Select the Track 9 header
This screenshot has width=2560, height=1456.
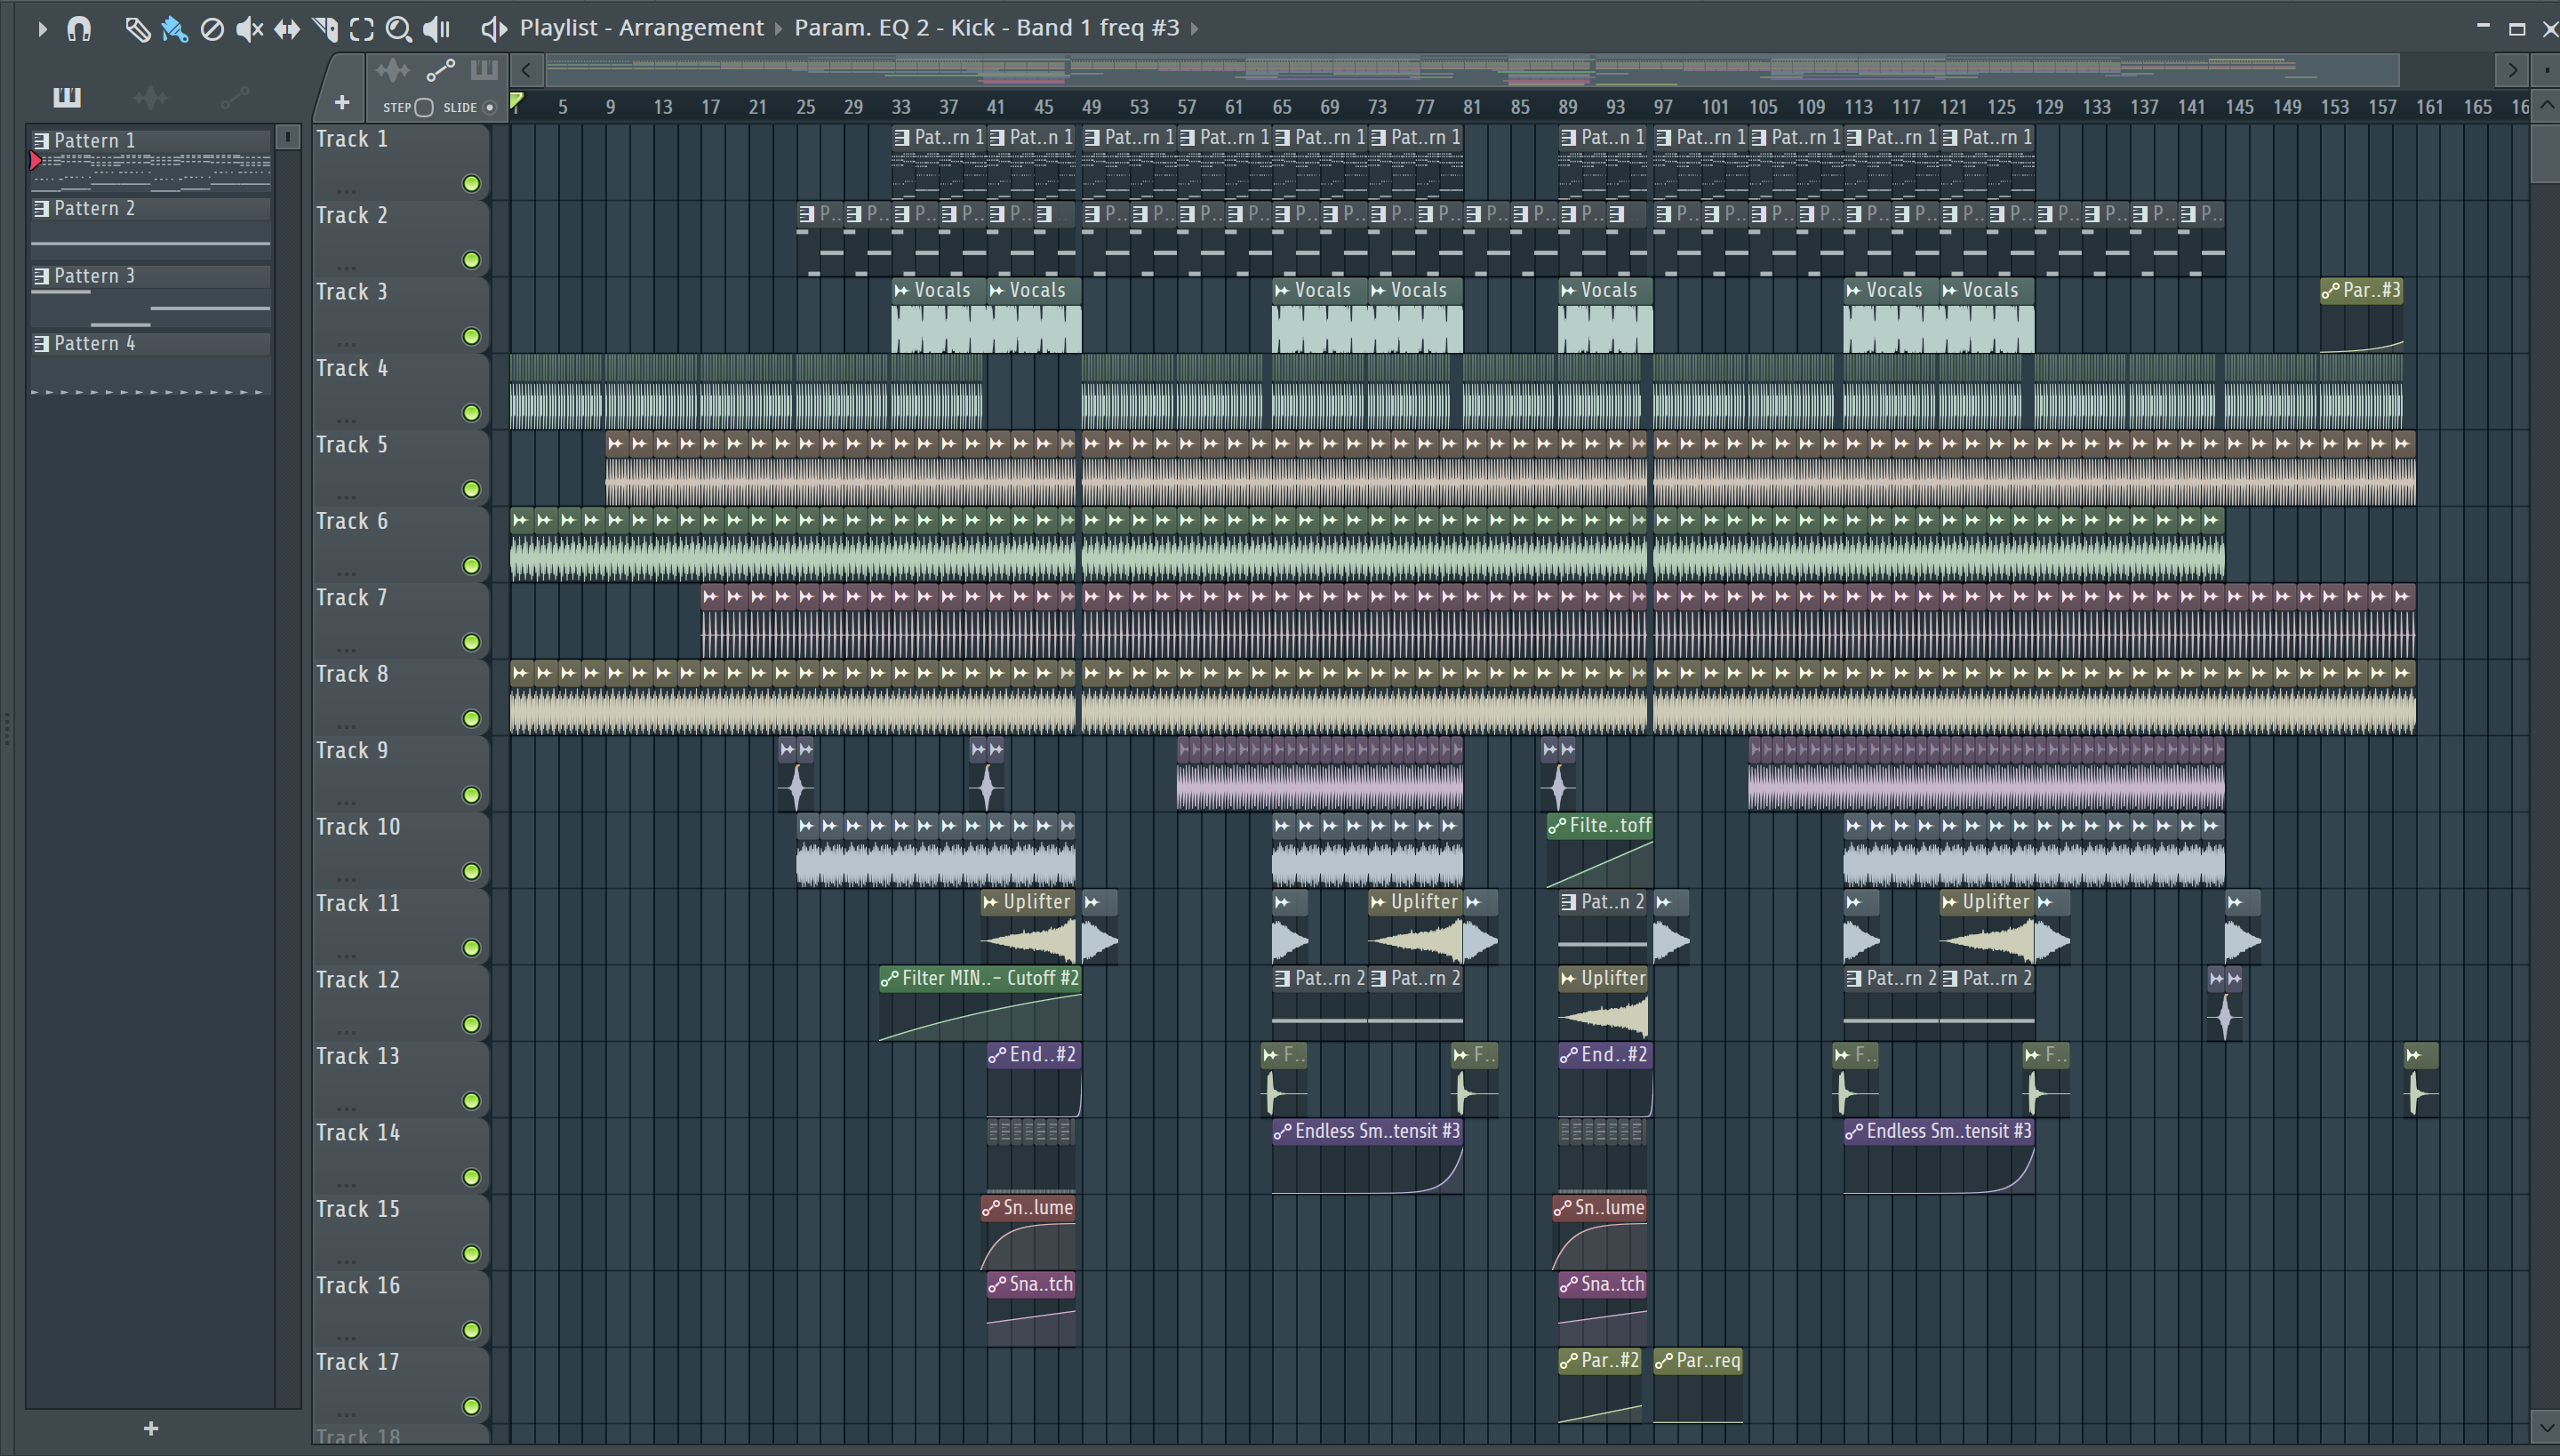click(400, 773)
